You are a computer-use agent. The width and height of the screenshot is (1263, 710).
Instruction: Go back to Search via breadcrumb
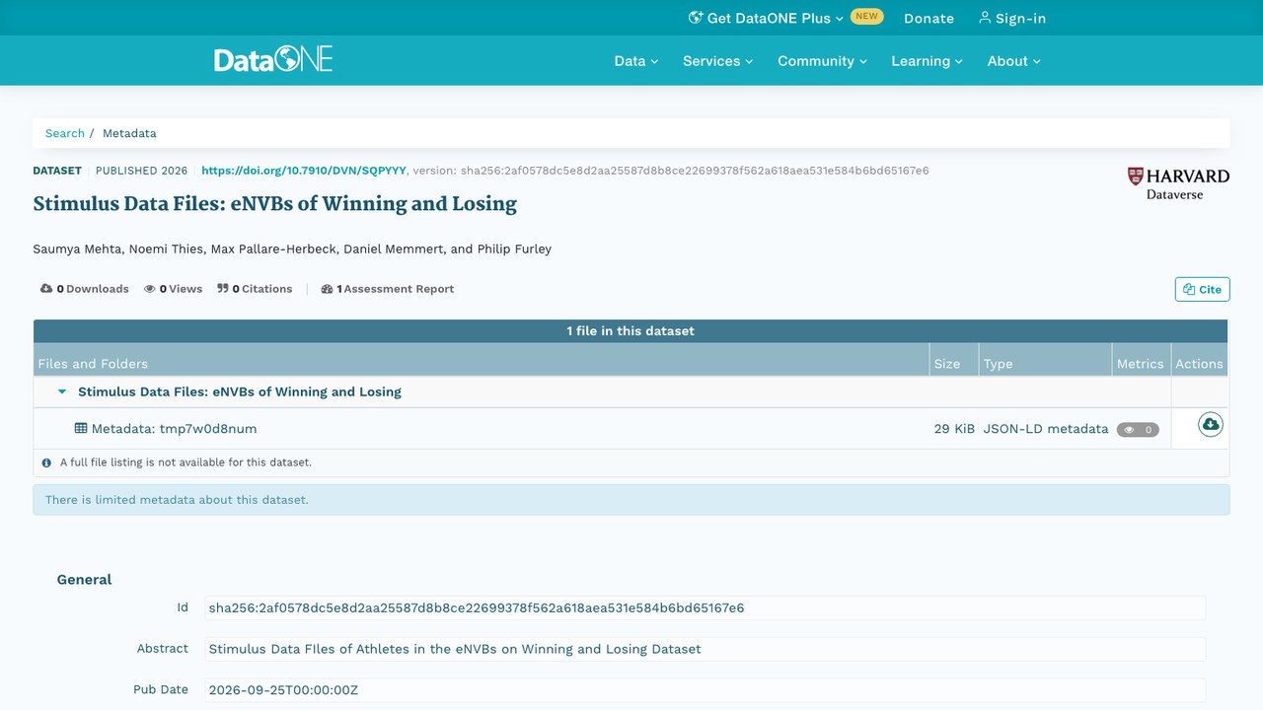(65, 133)
